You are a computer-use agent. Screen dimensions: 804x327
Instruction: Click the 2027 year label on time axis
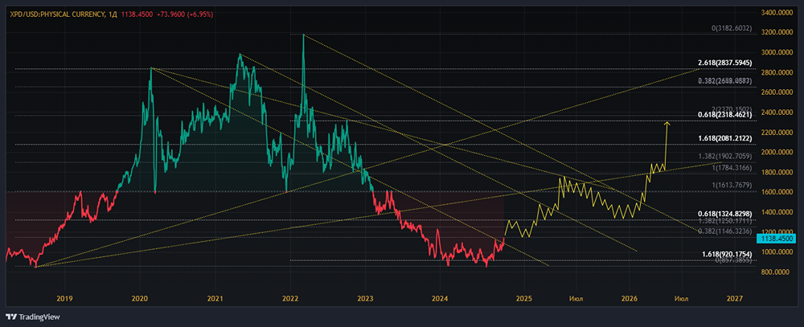[x=735, y=298]
